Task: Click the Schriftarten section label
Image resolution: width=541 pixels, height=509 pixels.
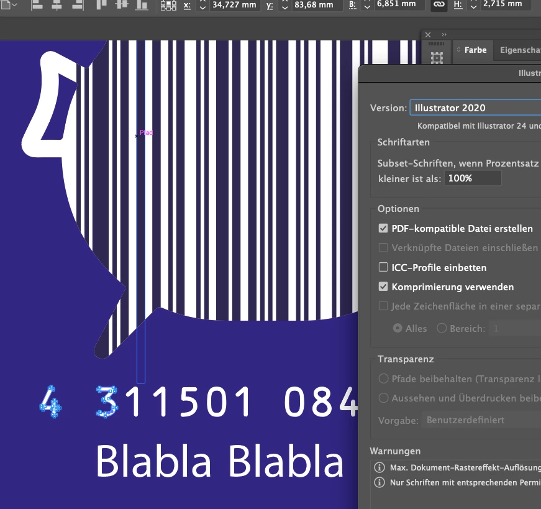Action: point(403,142)
